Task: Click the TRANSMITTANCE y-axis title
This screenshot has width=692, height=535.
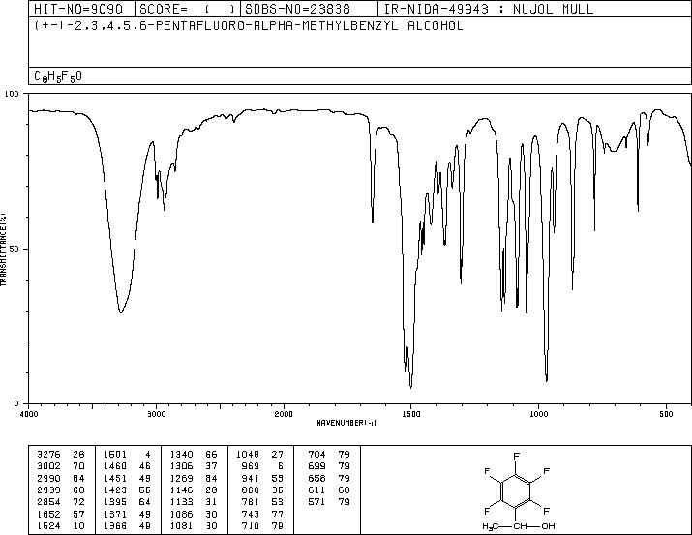Action: pyautogui.click(x=3, y=249)
